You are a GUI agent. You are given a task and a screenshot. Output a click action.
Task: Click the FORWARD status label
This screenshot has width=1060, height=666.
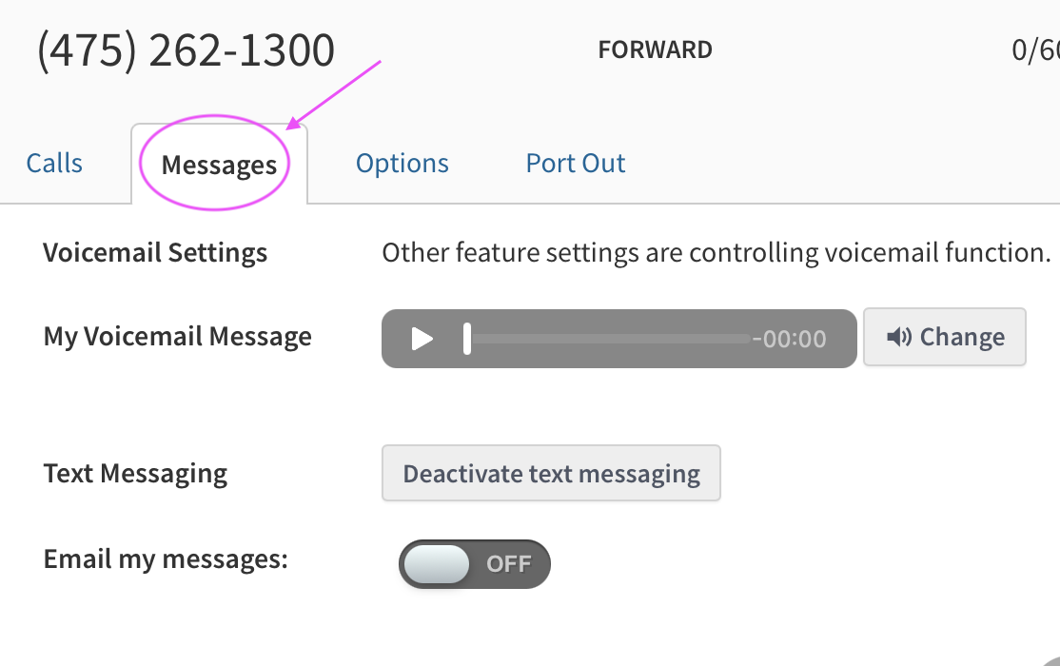[655, 50]
